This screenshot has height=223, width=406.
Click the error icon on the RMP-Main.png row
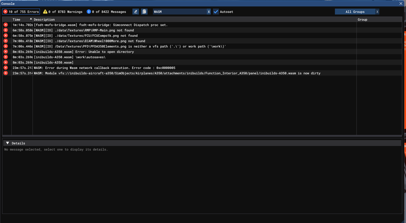(x=6, y=30)
